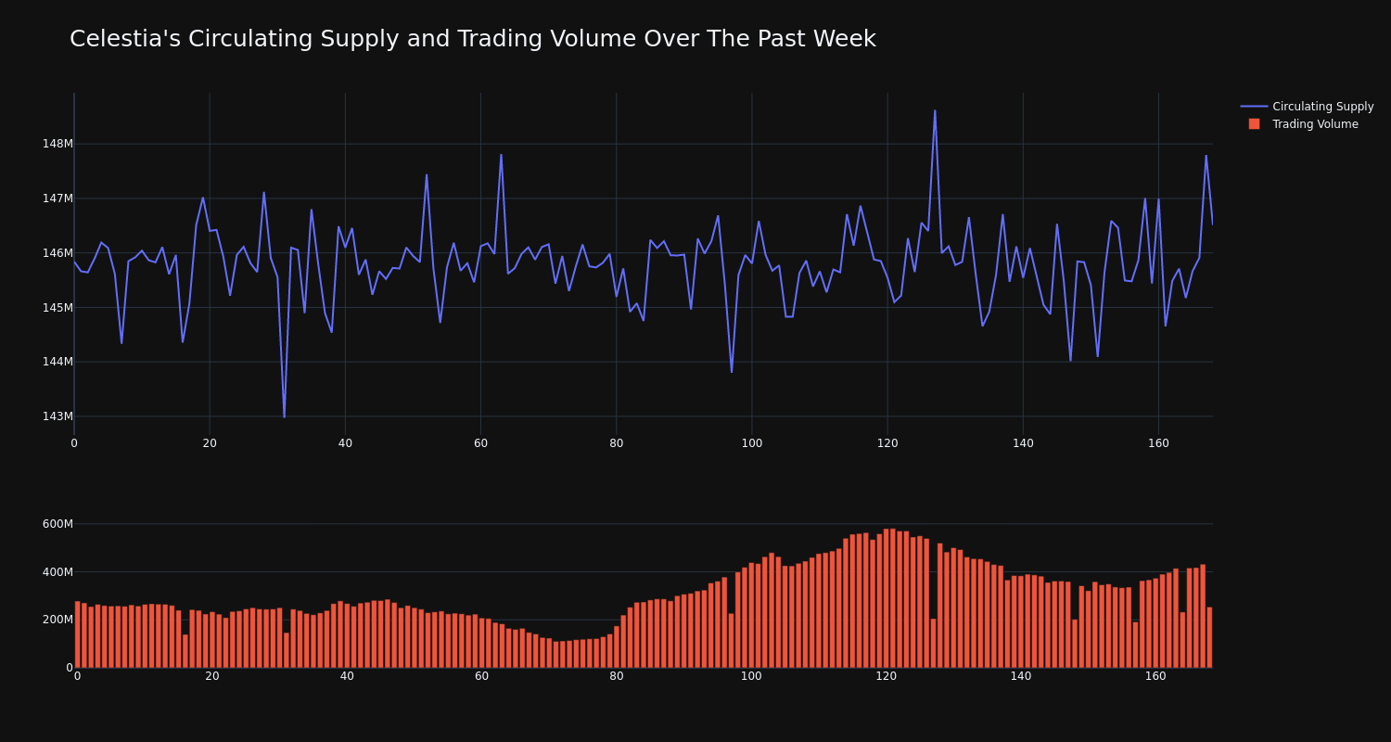Click the orange Trading Volume legend swatch

coord(1254,124)
